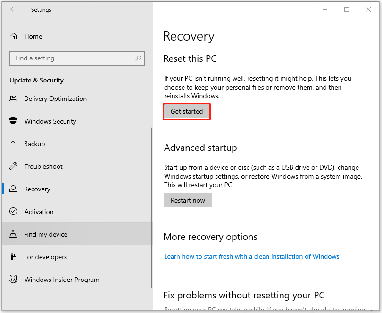Click the Restart now button
Viewport: 382px width, 313px height.
188,200
